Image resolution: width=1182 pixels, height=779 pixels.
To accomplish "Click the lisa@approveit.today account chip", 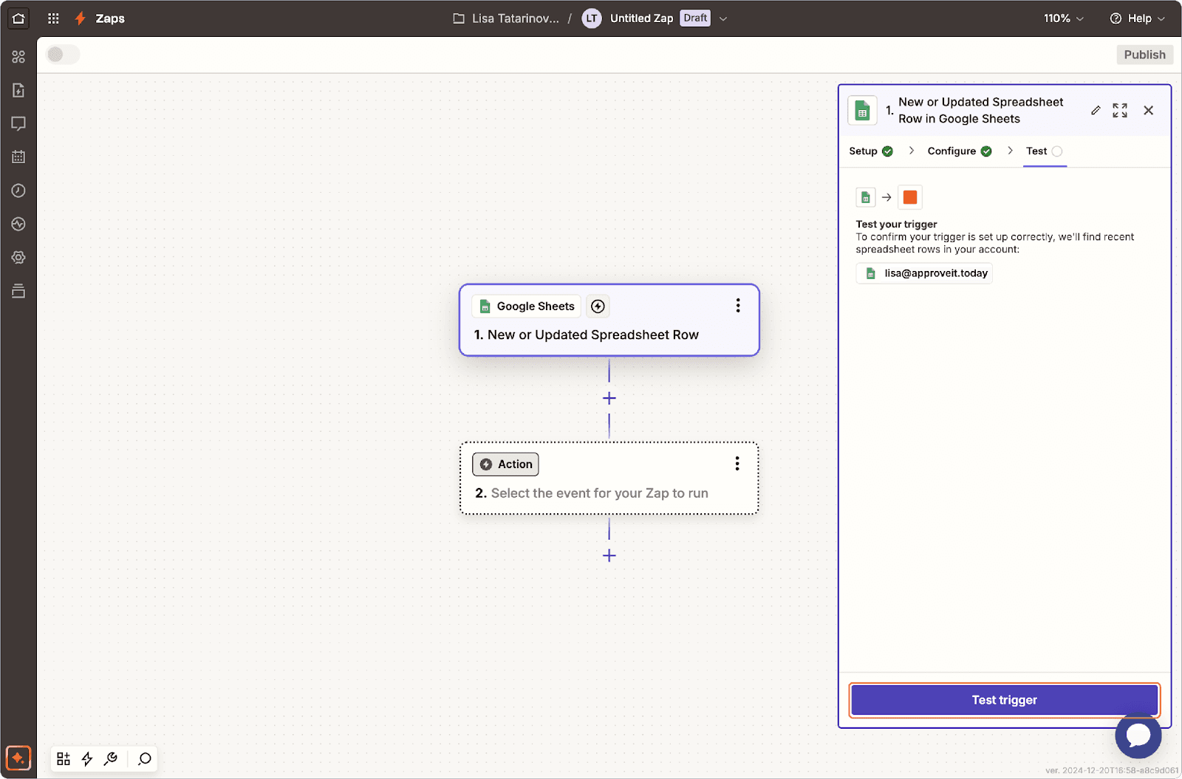I will pos(924,273).
